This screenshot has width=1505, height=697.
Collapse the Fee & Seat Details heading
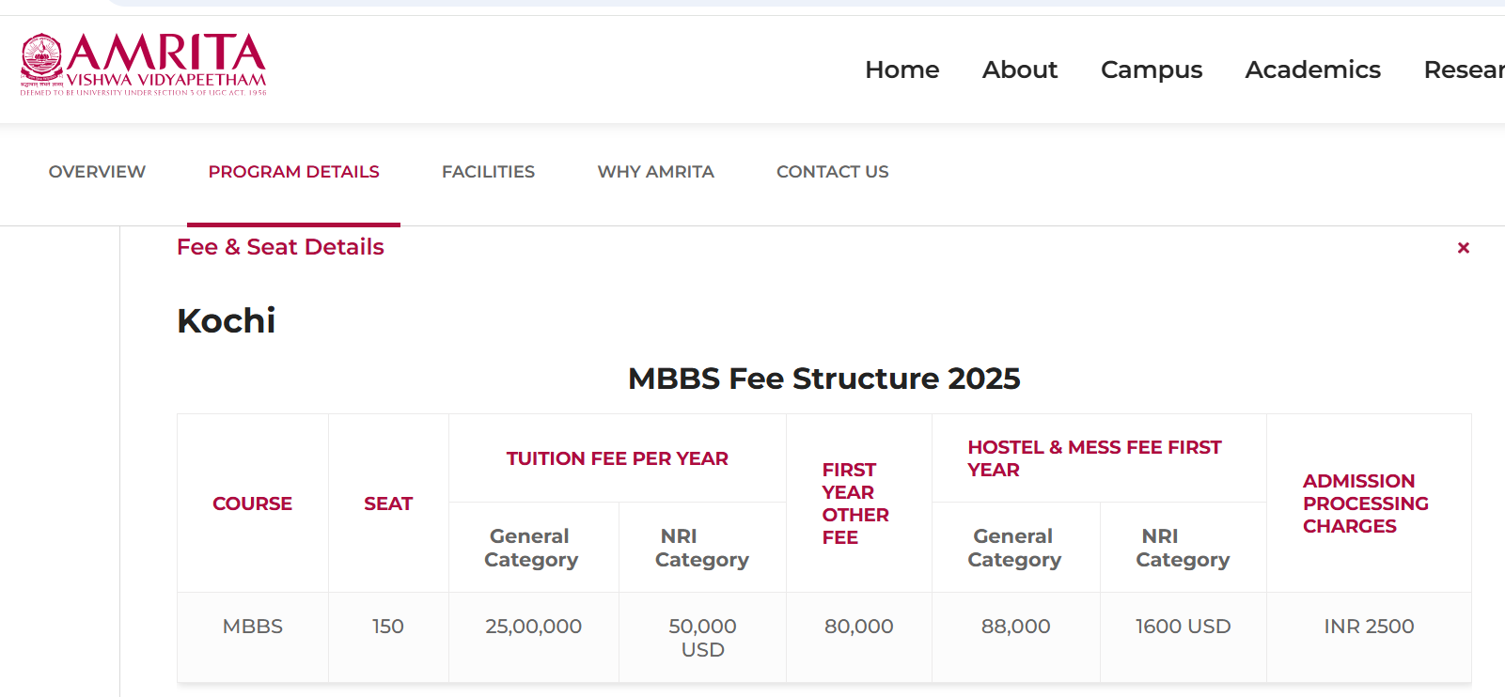280,247
